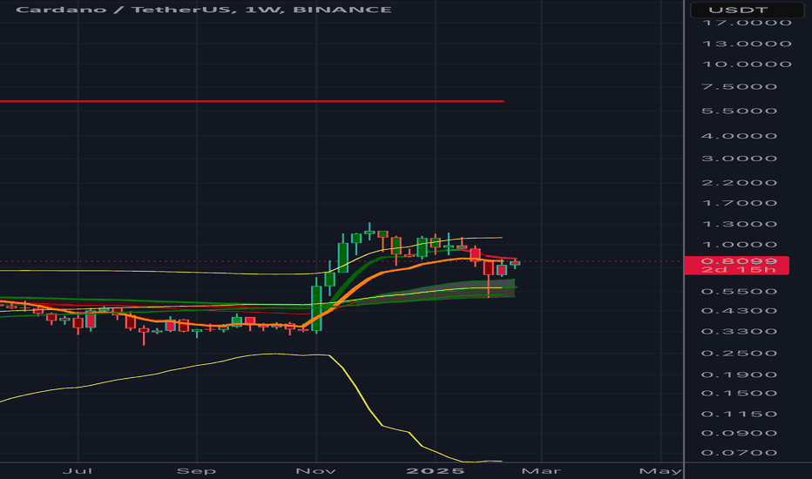
Task: Click the 3.0000 price axis label
Action: point(740,159)
